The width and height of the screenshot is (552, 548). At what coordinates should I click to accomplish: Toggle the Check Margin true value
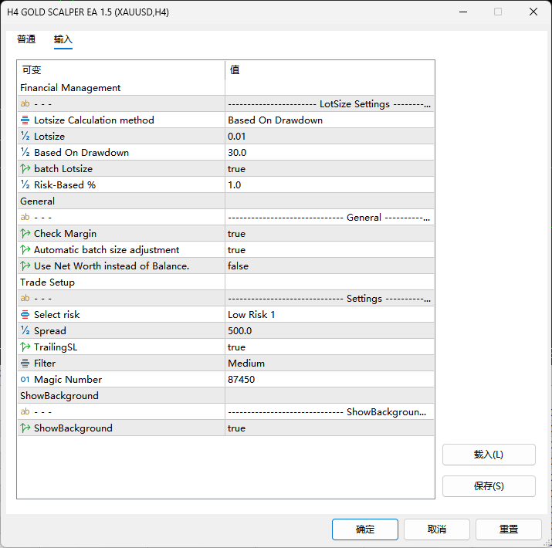pyautogui.click(x=329, y=234)
